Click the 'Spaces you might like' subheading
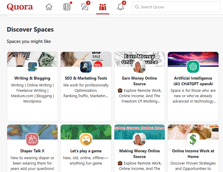 tap(29, 41)
